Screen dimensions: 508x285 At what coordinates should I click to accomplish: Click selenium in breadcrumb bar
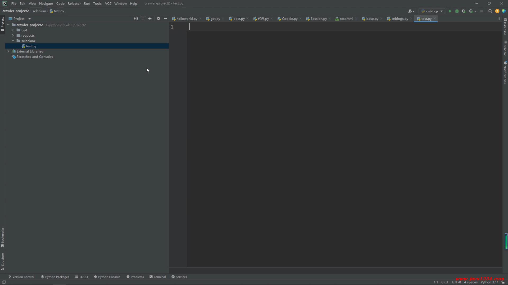click(x=39, y=11)
